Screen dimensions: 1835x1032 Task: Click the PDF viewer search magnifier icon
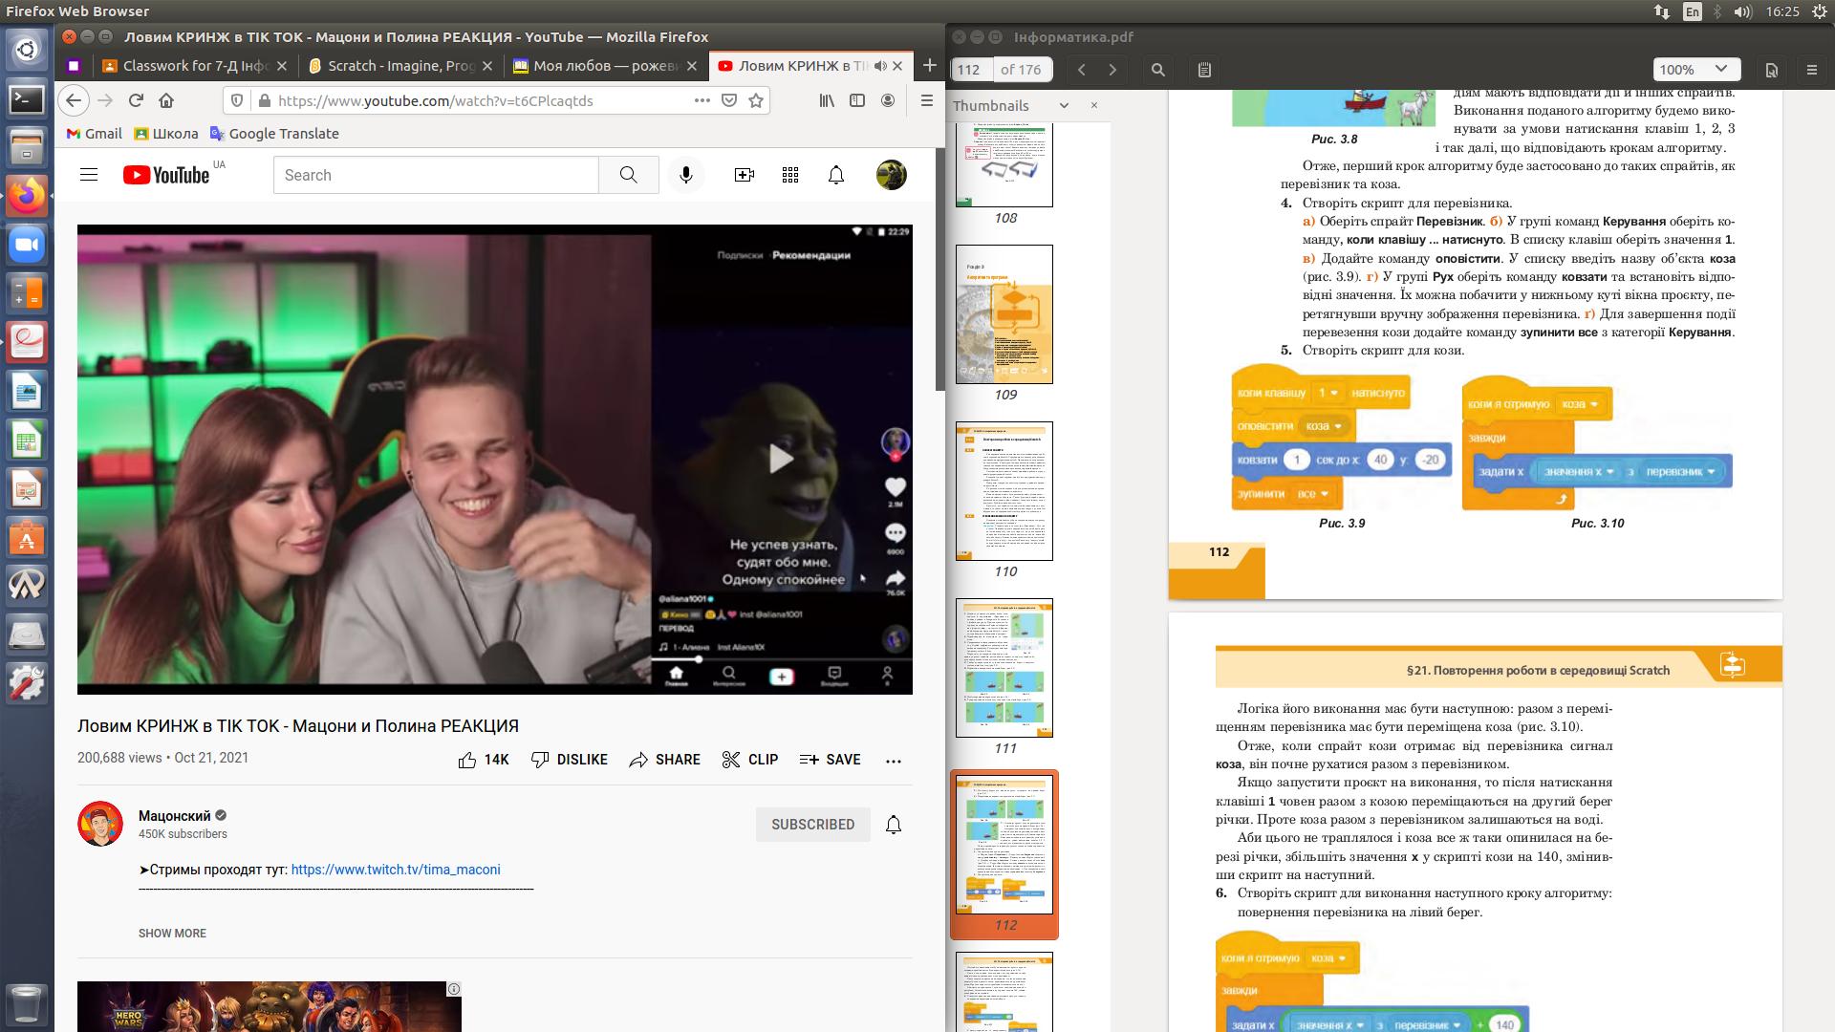tap(1157, 70)
